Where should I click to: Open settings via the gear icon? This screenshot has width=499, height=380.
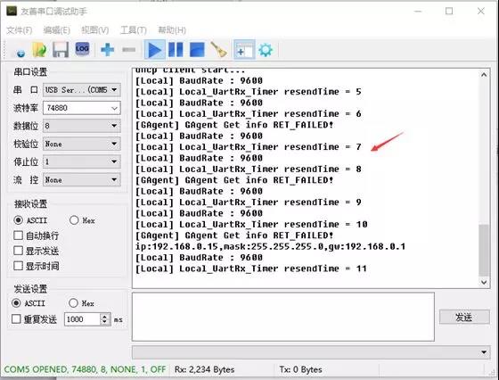pyautogui.click(x=266, y=50)
